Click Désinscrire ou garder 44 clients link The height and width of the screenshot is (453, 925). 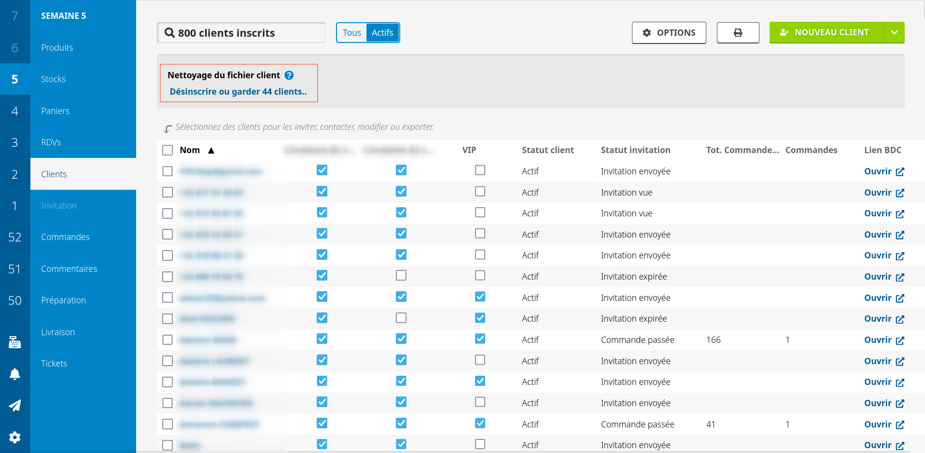238,92
